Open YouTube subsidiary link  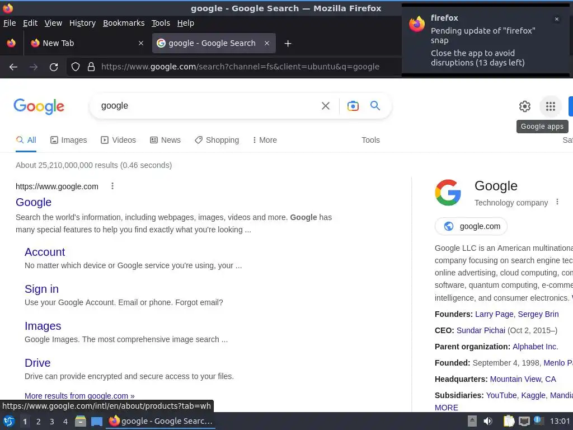click(x=501, y=395)
